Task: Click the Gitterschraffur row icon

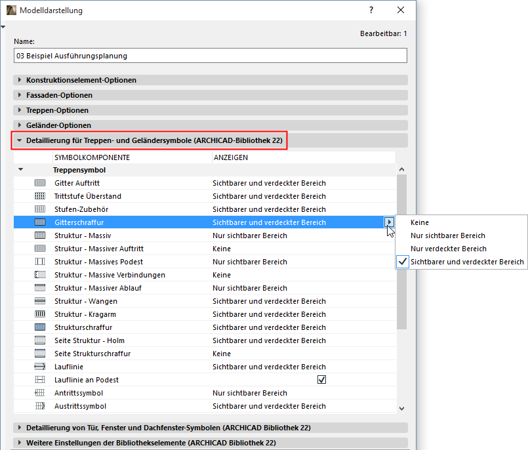Action: point(40,222)
